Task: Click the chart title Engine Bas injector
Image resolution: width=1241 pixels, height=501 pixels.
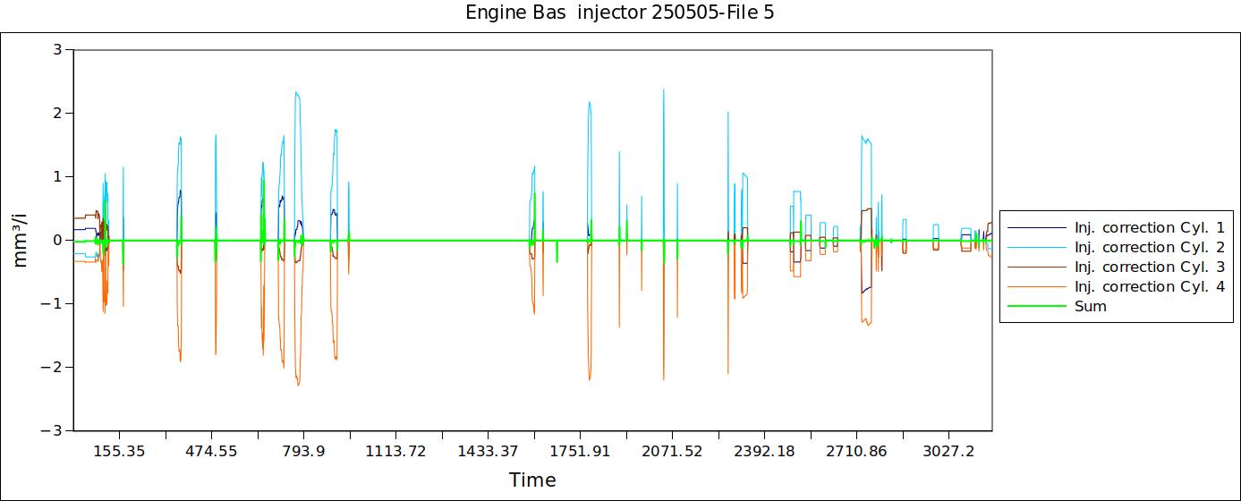Action: [621, 13]
